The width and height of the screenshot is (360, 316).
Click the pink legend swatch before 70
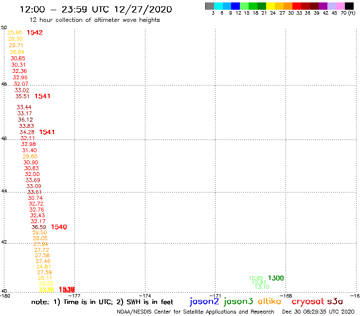[341, 6]
